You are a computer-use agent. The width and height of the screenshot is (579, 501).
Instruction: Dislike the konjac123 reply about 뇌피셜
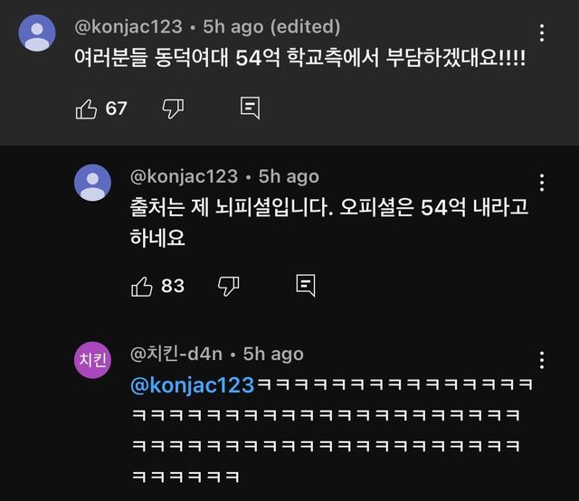[x=228, y=286]
